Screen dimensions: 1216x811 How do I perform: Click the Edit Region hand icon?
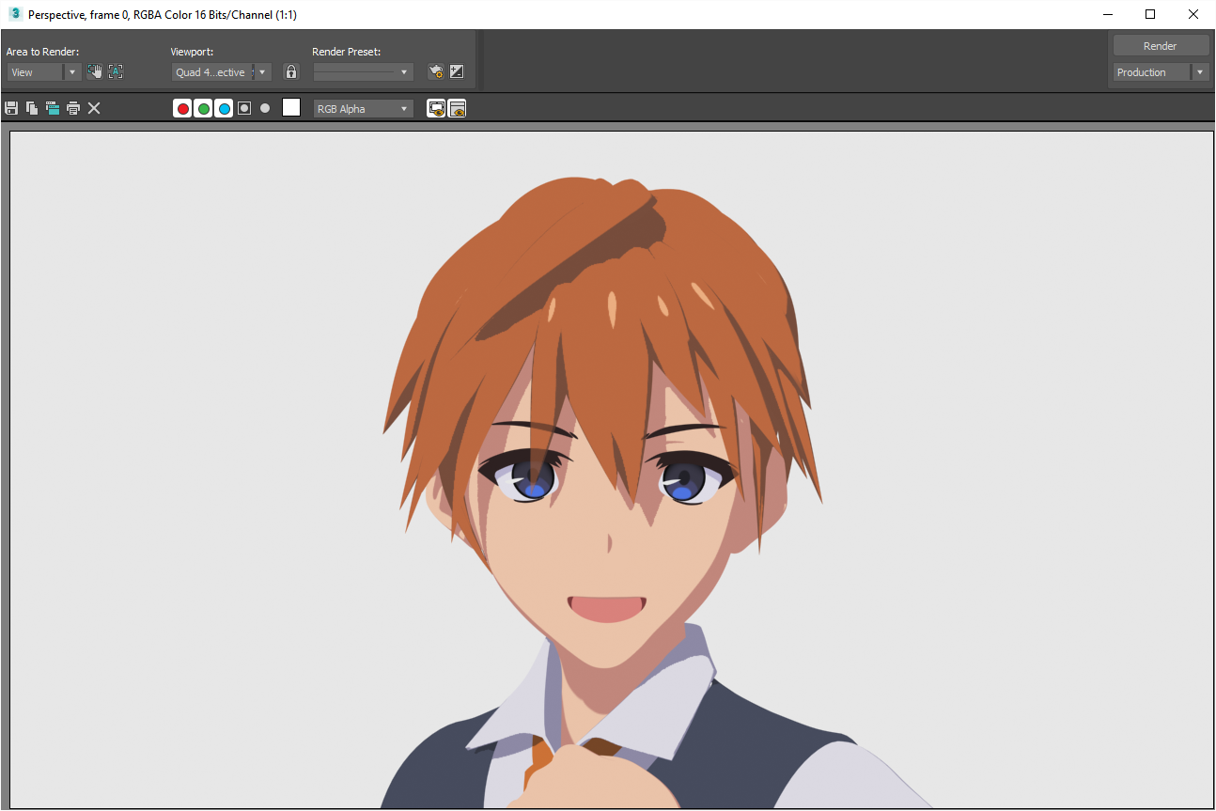[x=95, y=71]
